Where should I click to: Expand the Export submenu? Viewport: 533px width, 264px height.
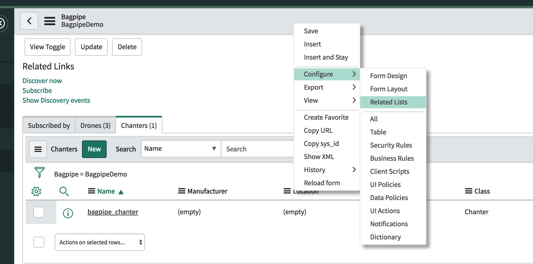[x=327, y=87]
